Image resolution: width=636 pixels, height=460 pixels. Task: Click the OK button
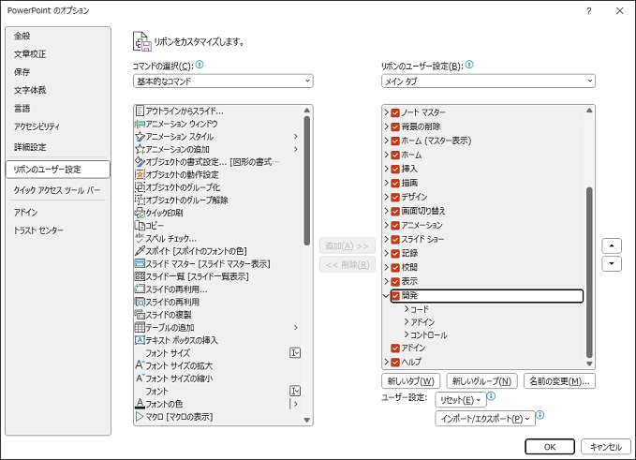[550, 447]
